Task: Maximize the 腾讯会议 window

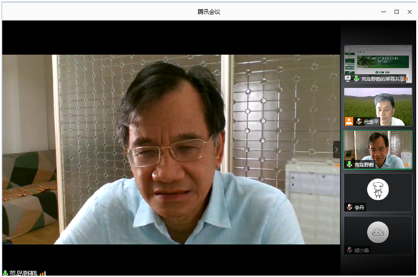Action: pos(397,12)
